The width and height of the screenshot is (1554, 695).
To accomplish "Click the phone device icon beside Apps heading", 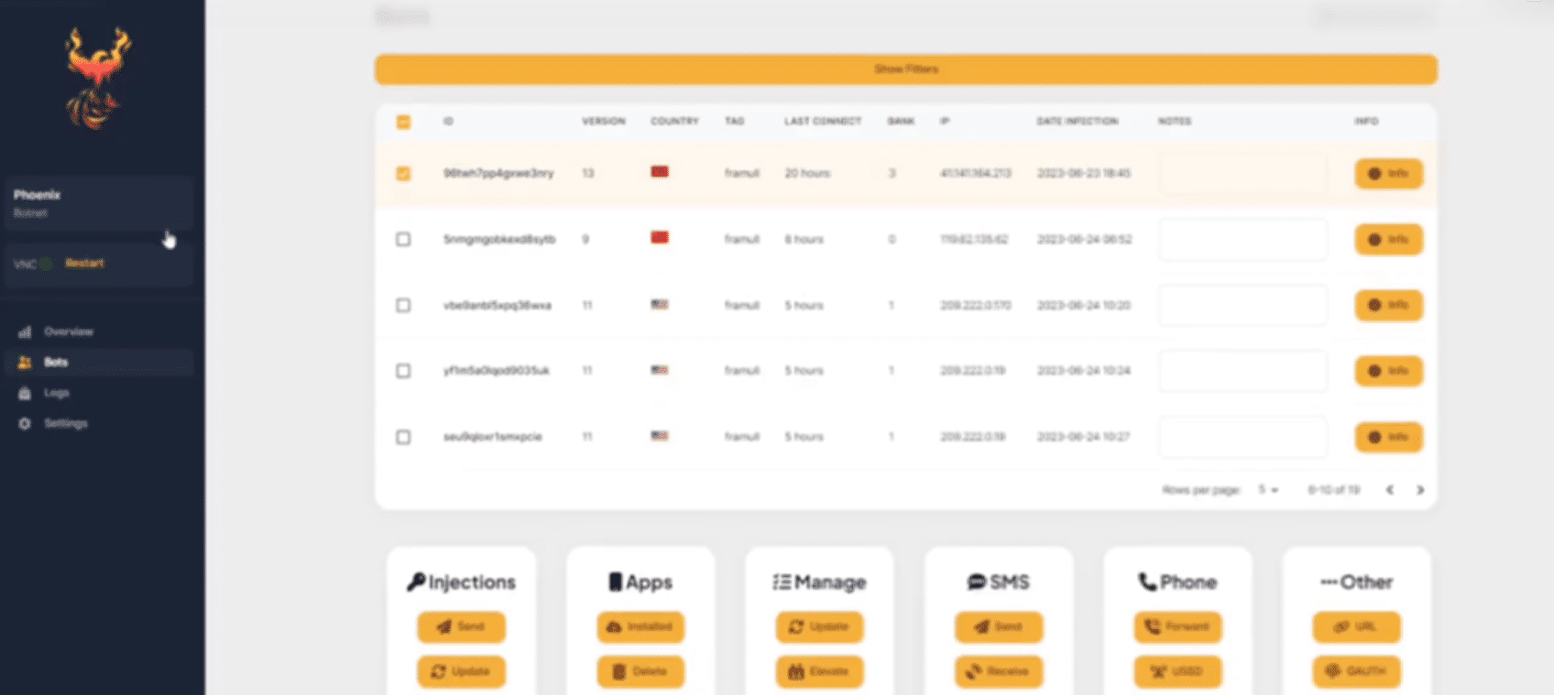I will point(616,581).
